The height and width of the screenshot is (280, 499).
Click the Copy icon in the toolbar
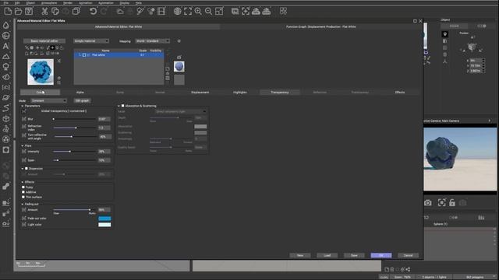(x=55, y=12)
